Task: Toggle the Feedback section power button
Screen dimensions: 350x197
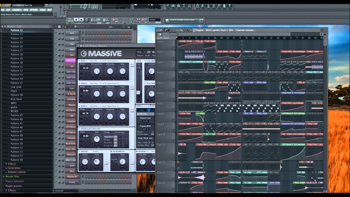Action: click(x=111, y=151)
